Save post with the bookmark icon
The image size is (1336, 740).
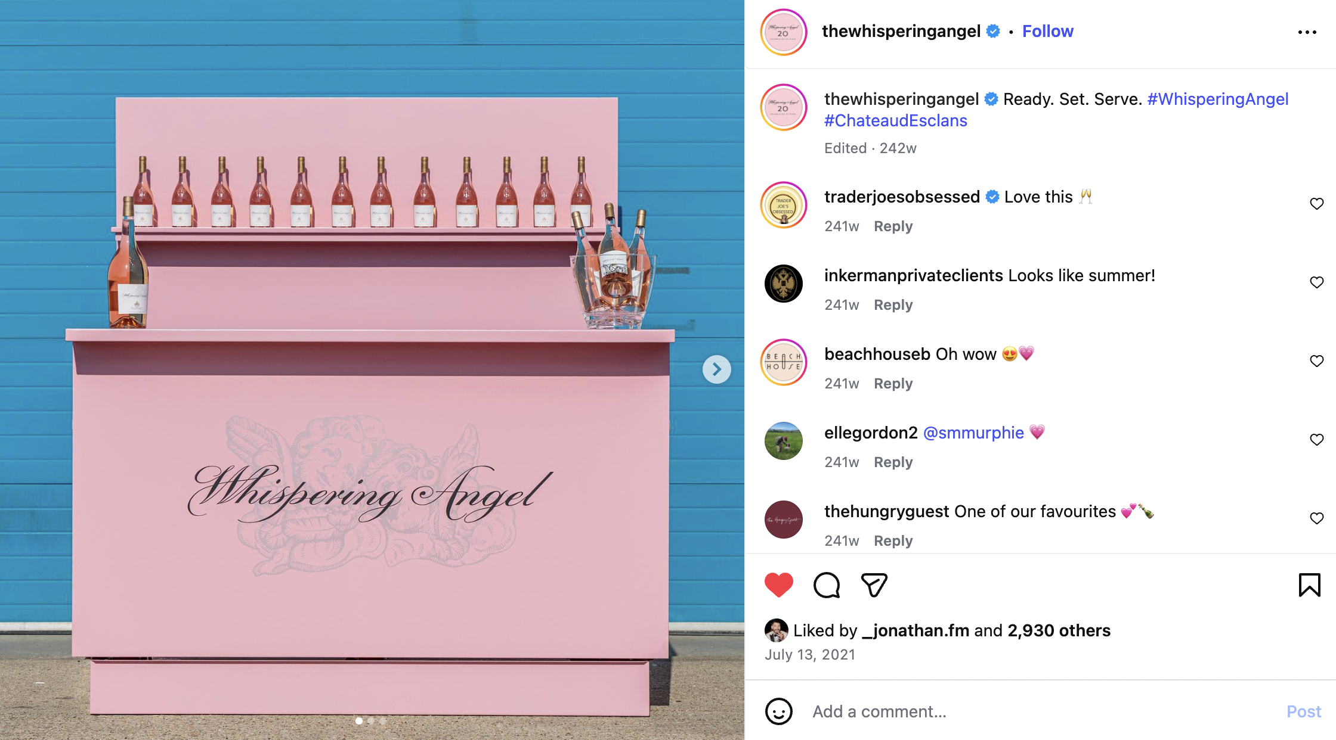(1310, 585)
